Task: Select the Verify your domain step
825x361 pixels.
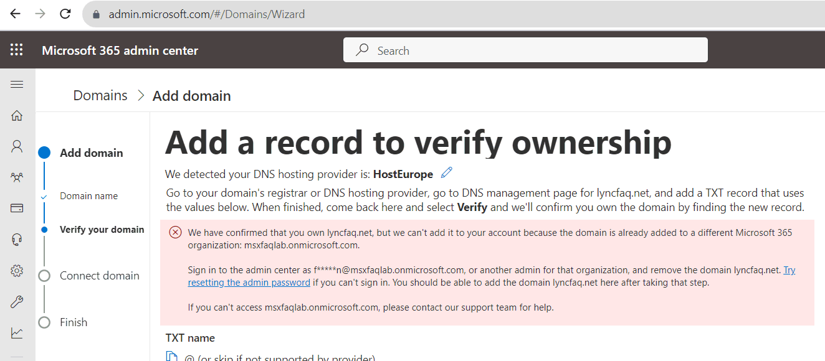Action: point(102,230)
